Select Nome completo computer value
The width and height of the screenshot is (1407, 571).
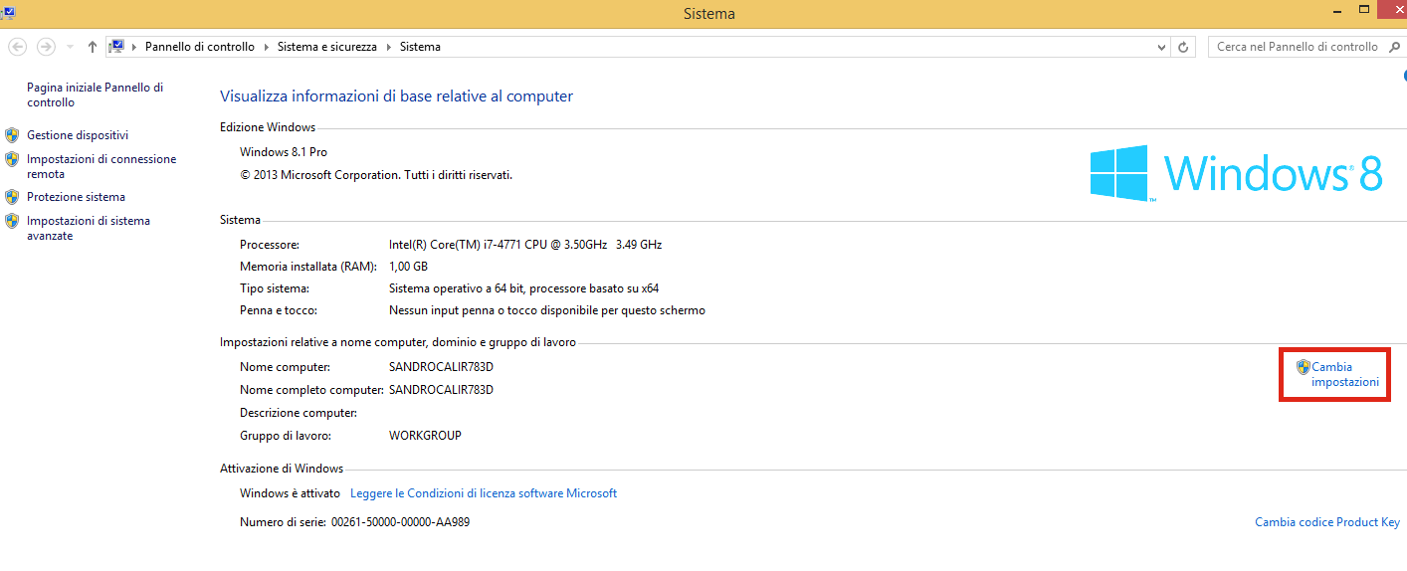click(x=441, y=390)
